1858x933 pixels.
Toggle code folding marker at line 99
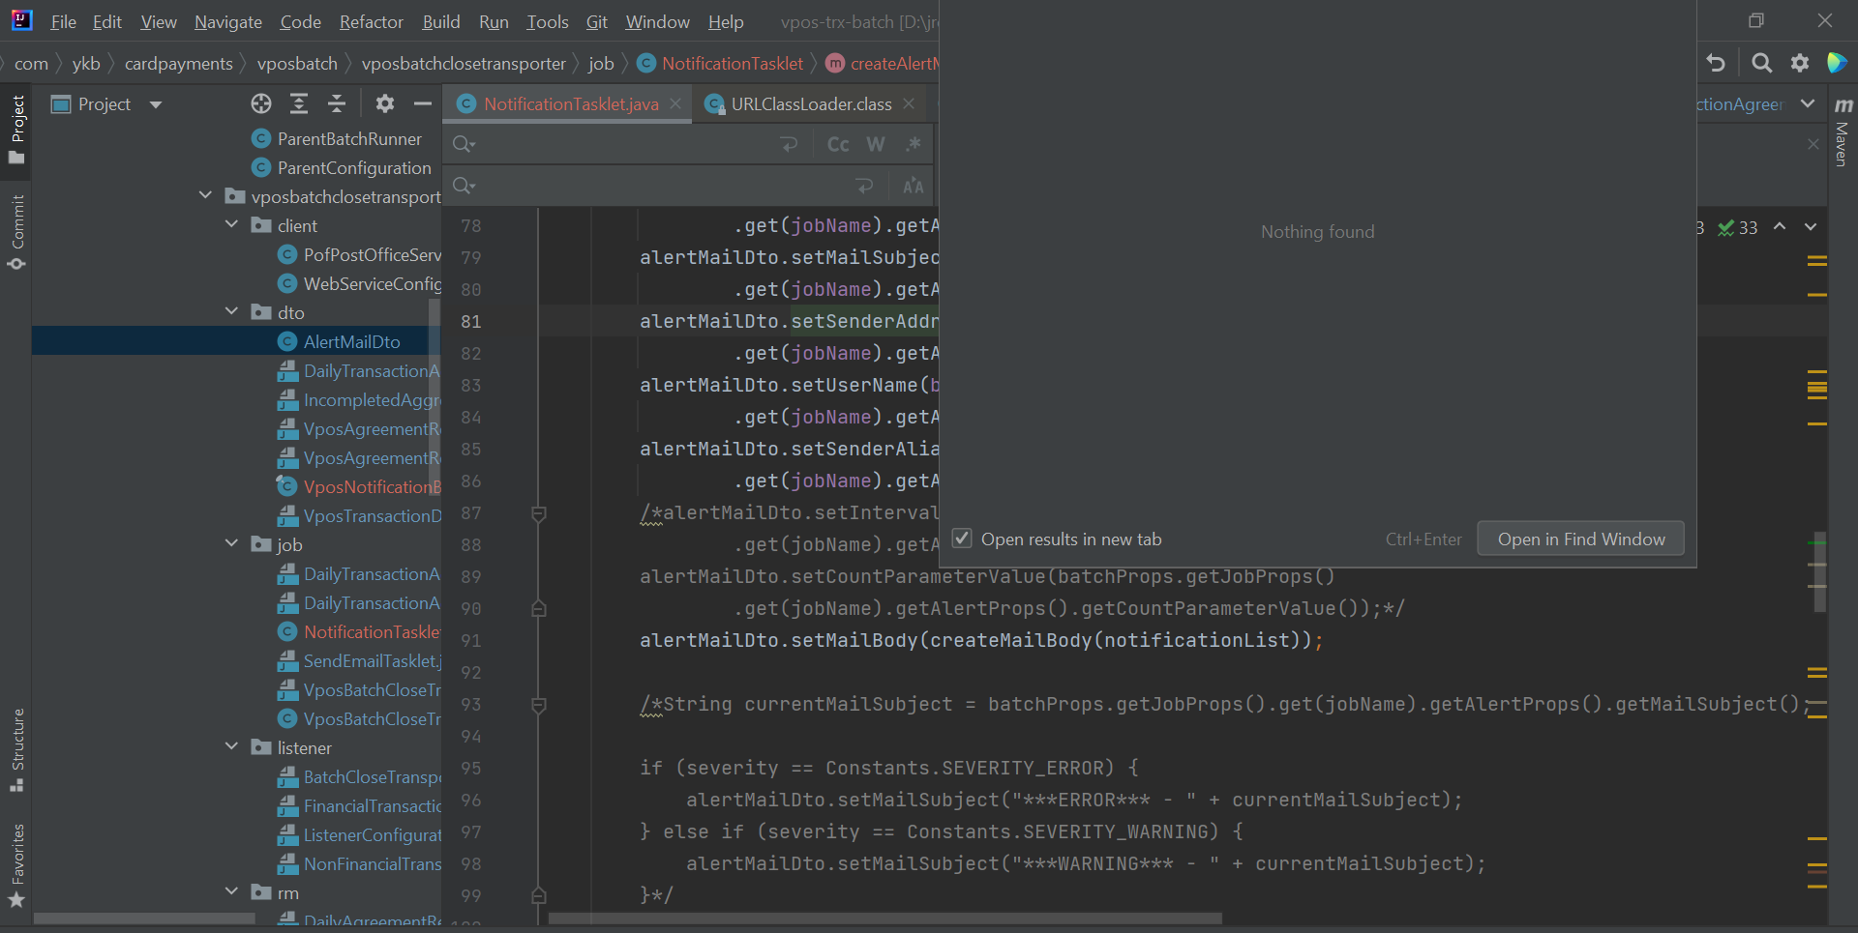point(539,895)
